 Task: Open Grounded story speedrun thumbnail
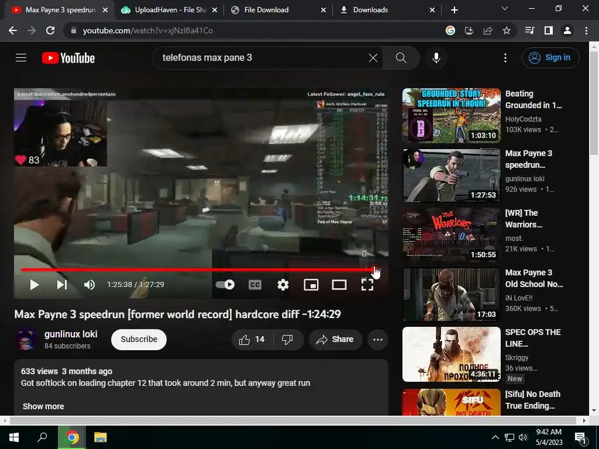[452, 116]
